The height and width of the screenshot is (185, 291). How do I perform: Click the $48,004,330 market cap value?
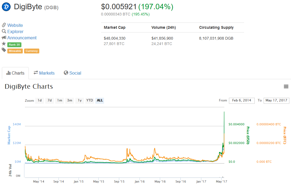tap(115, 38)
